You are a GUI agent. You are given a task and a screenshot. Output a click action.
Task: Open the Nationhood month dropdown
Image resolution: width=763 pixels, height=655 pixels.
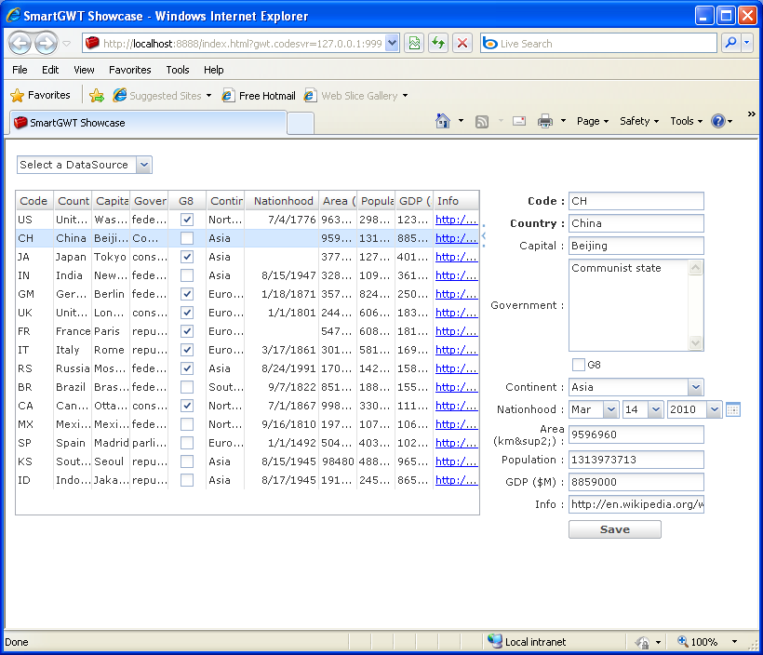point(610,409)
